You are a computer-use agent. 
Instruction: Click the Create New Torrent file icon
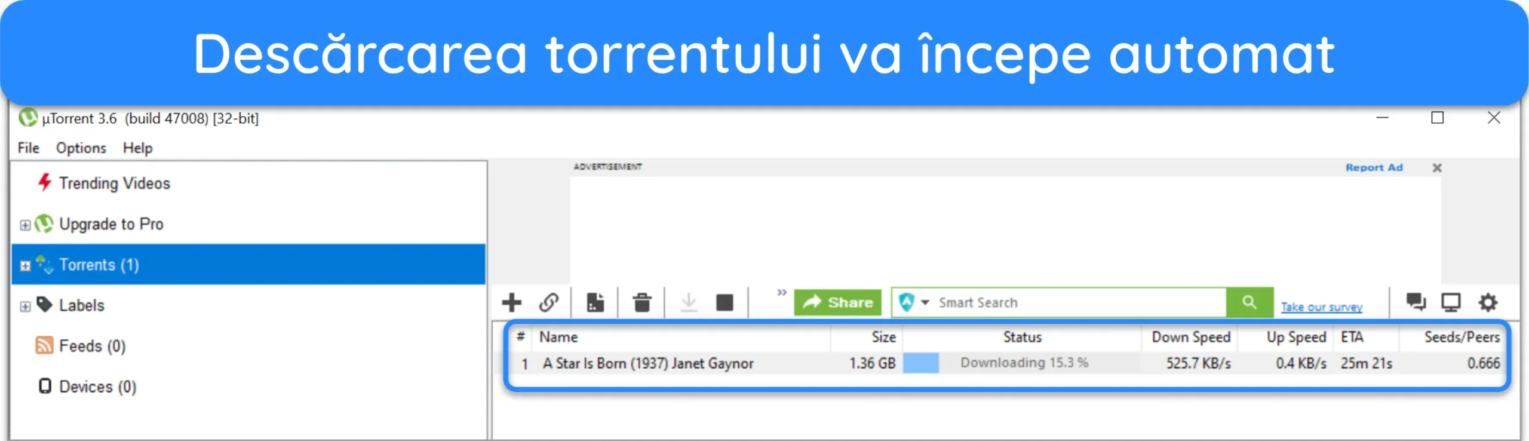pos(595,302)
